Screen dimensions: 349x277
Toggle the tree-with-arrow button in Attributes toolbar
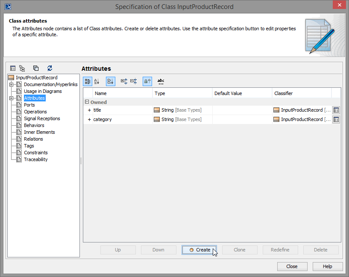(110, 81)
